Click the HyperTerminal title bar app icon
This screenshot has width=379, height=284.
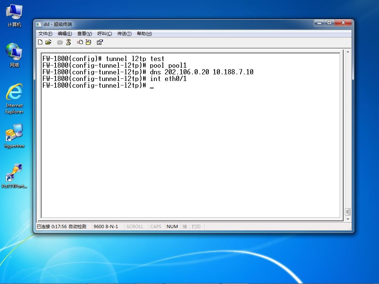[38, 24]
